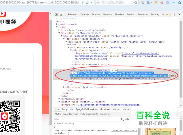Image resolution: width=183 pixels, height=135 pixels.
Task: Click the search magnifier icon
Action: [135, 2]
